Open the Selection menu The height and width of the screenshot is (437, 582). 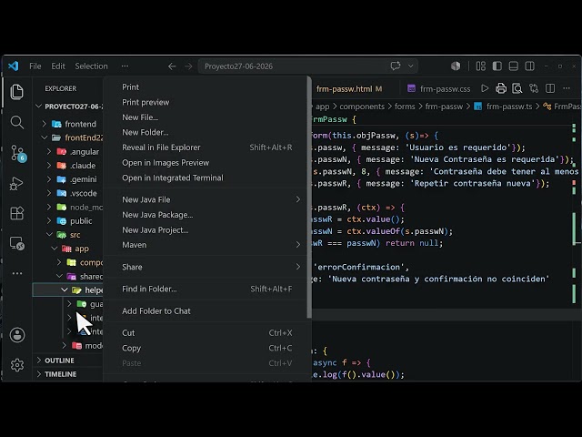click(91, 66)
